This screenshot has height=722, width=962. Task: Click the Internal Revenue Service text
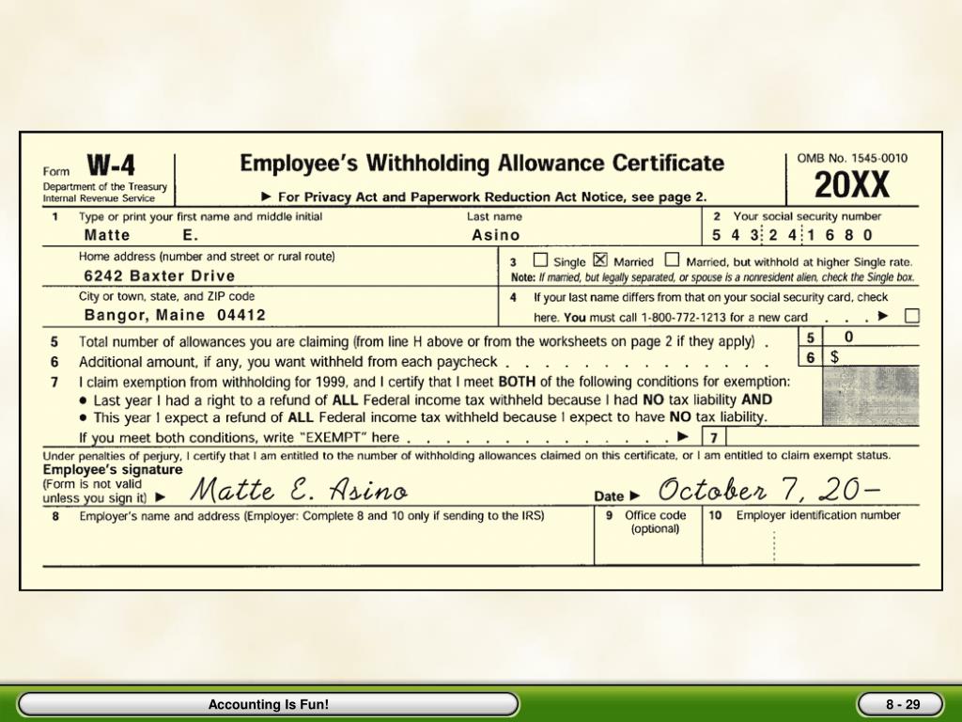click(99, 198)
